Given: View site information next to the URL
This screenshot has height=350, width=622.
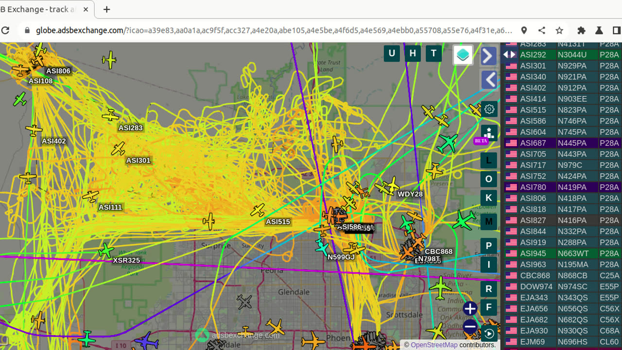Looking at the screenshot, I should (26, 30).
